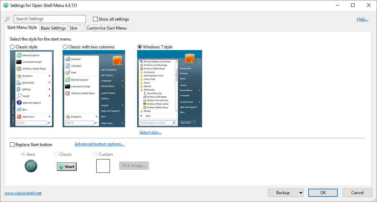
Task: Click the Aero orb start button image
Action: pos(31,166)
